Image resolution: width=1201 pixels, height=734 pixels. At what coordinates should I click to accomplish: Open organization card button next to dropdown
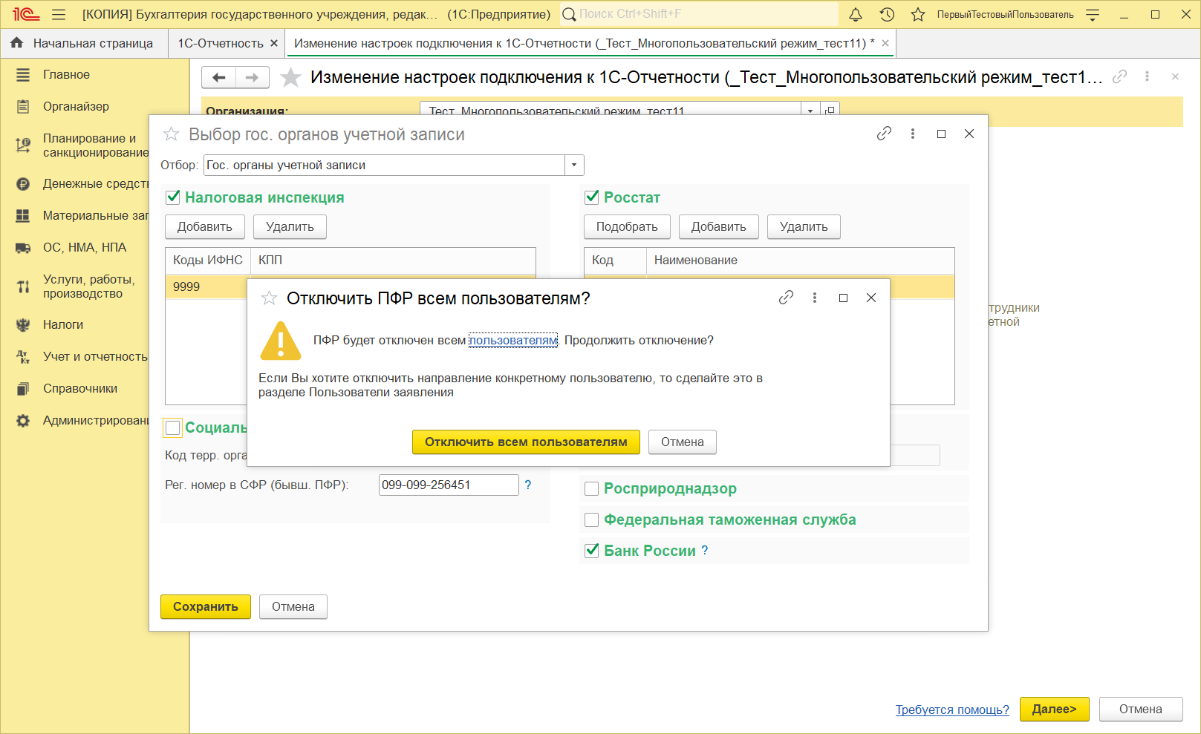pos(830,111)
